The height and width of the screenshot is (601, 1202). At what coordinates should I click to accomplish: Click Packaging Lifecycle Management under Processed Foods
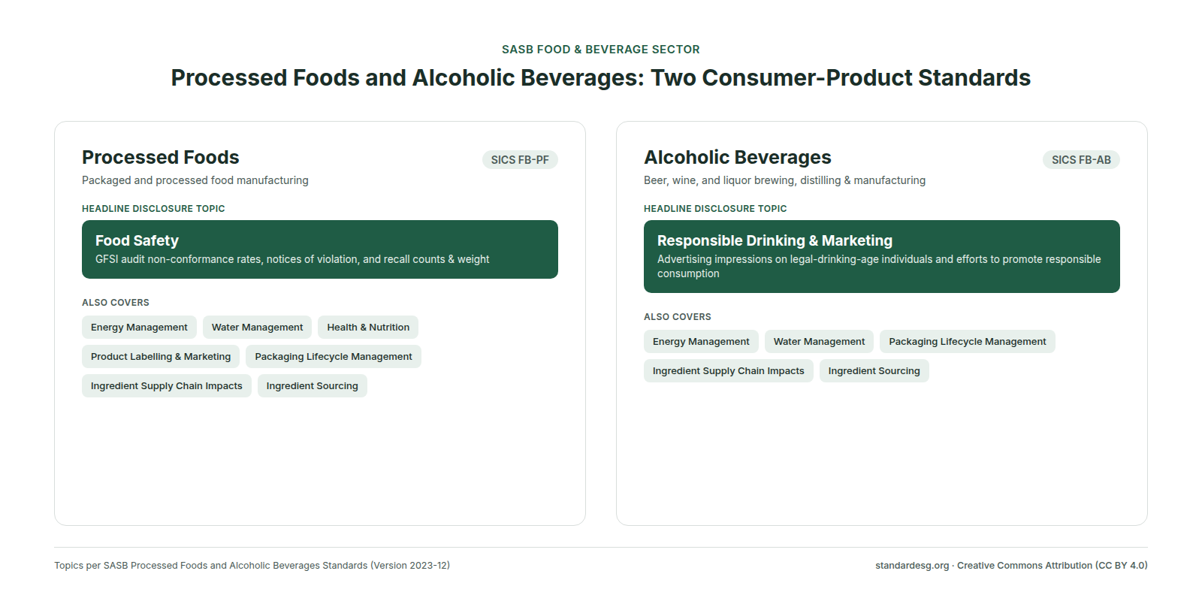(334, 357)
